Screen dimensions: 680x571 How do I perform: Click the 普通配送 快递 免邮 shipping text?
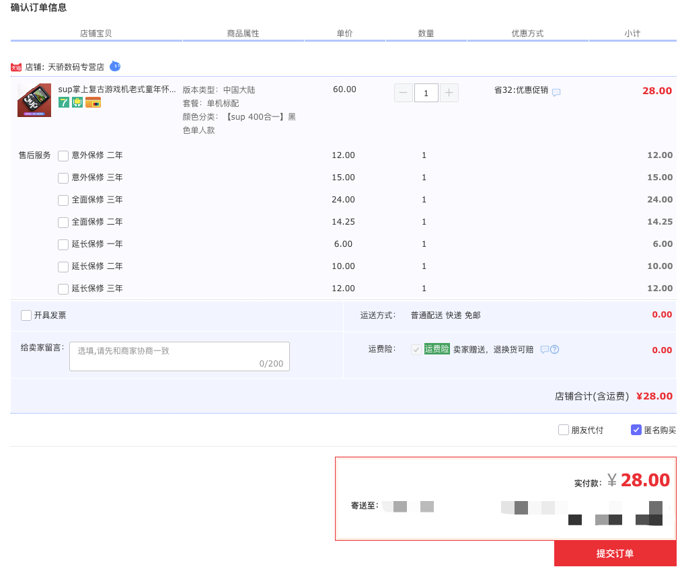tap(445, 315)
